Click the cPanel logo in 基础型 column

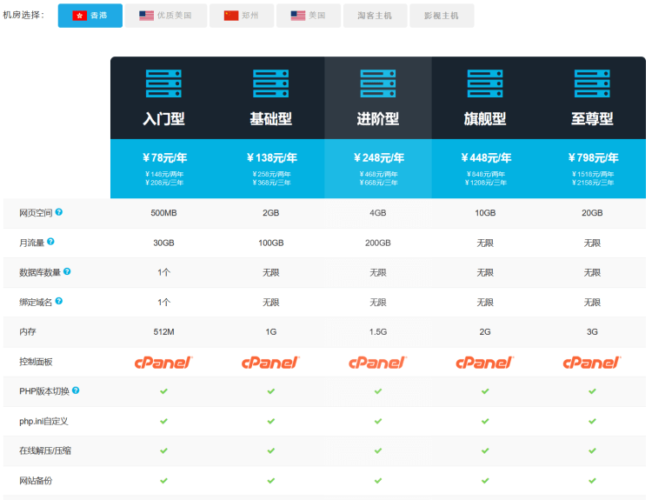(x=270, y=363)
